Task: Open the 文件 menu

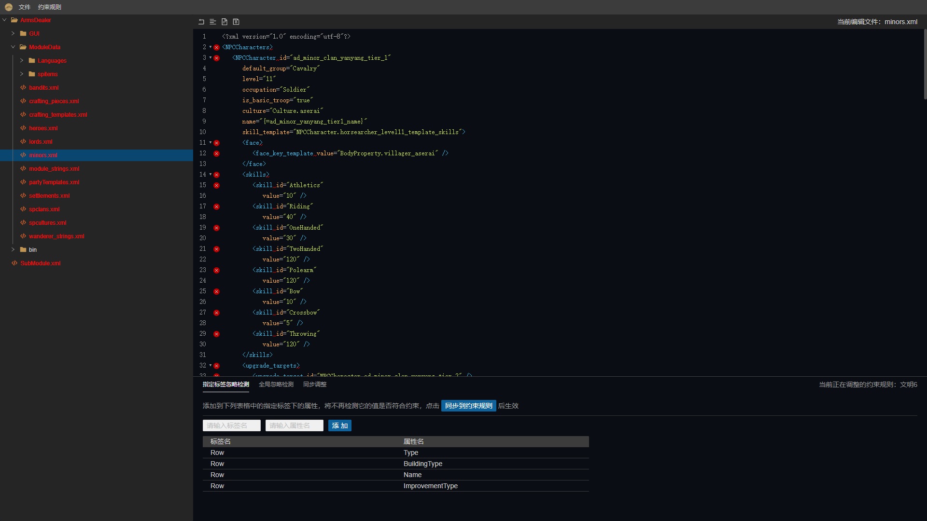Action: point(25,7)
